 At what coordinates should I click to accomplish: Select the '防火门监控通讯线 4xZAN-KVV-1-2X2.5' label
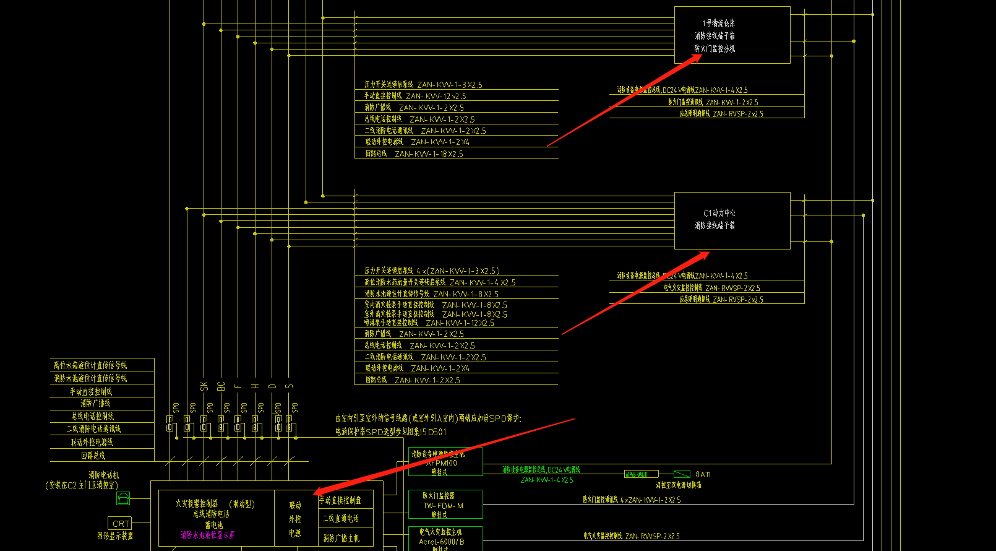point(632,500)
